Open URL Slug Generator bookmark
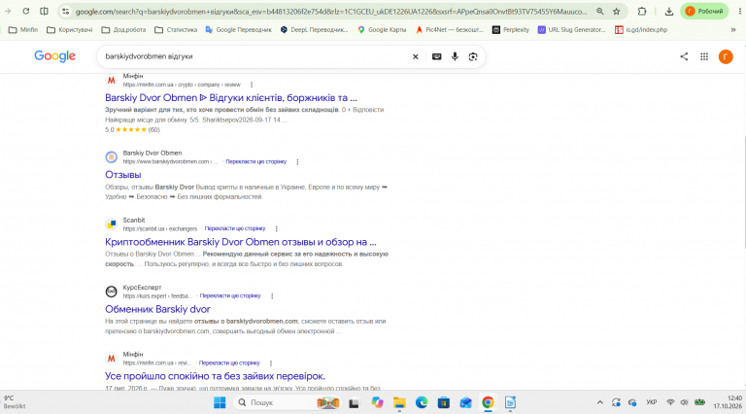The image size is (746, 414). coord(571,29)
